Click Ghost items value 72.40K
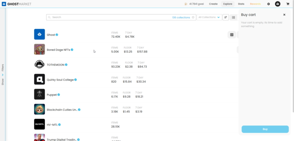 click(x=116, y=37)
